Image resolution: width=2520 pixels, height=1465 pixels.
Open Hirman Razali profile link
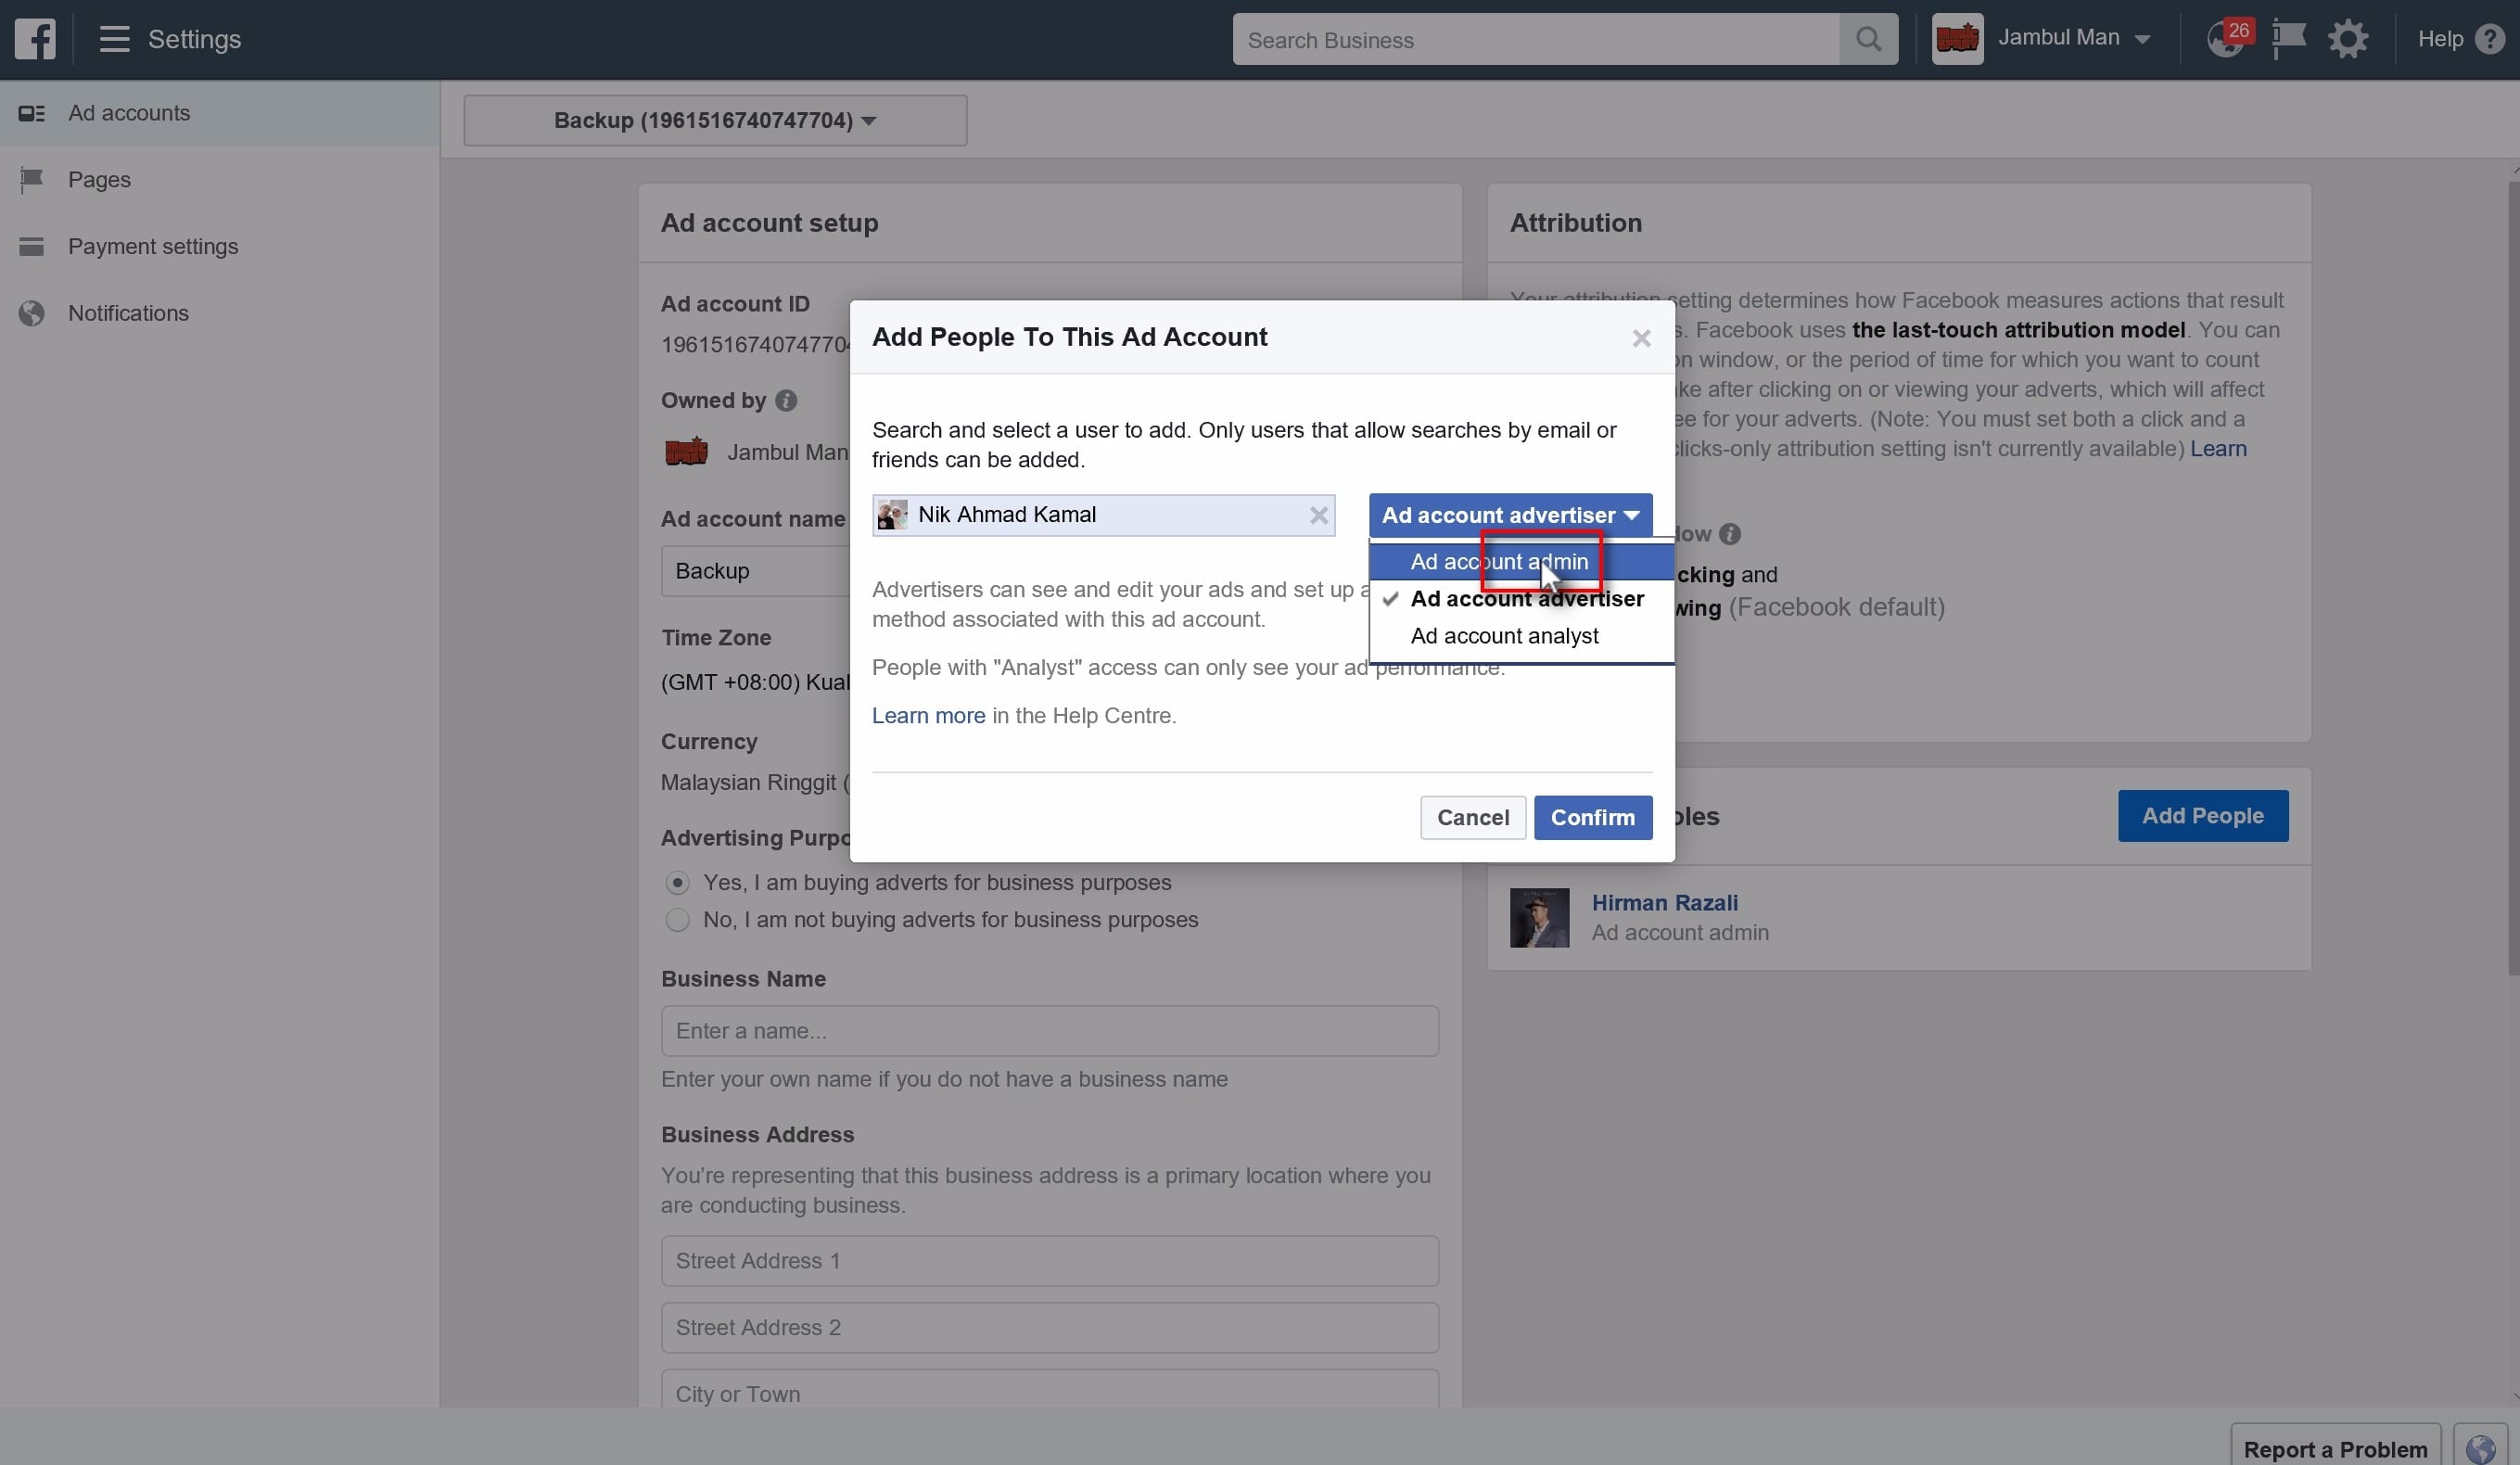[x=1664, y=903]
